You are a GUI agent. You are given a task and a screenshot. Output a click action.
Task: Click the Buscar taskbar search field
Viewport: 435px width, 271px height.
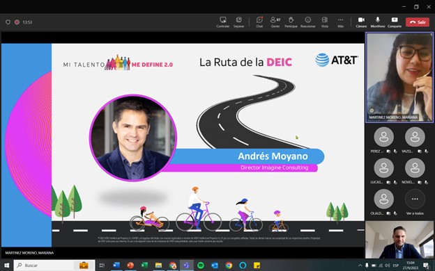54,265
